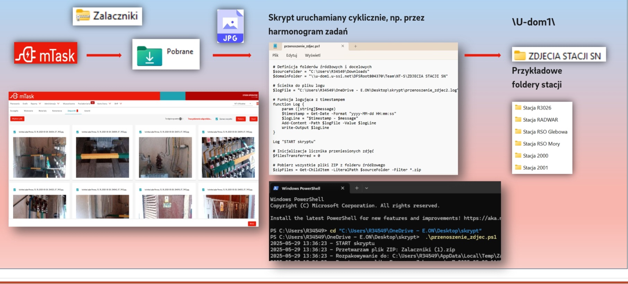Open the fuse panel photo thumbnail
This screenshot has width=628, height=284.
[x=228, y=157]
